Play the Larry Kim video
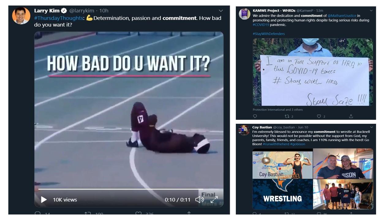Image resolution: width=392 pixels, height=220 pixels. [x=44, y=200]
